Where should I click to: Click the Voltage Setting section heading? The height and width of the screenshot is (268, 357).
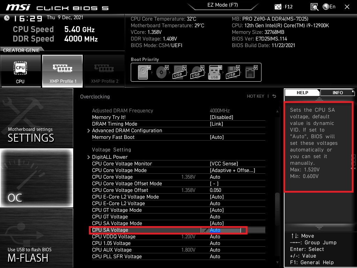111,150
